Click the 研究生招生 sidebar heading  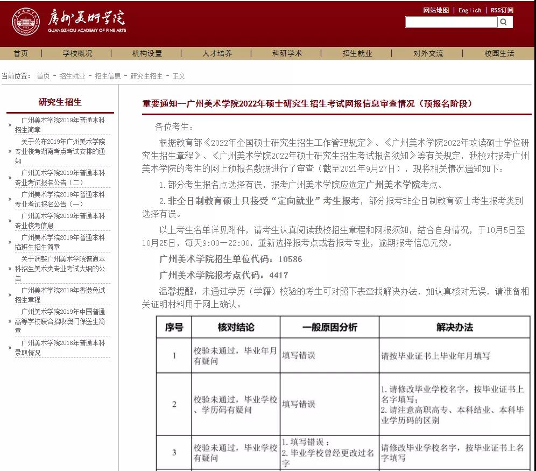(60, 102)
